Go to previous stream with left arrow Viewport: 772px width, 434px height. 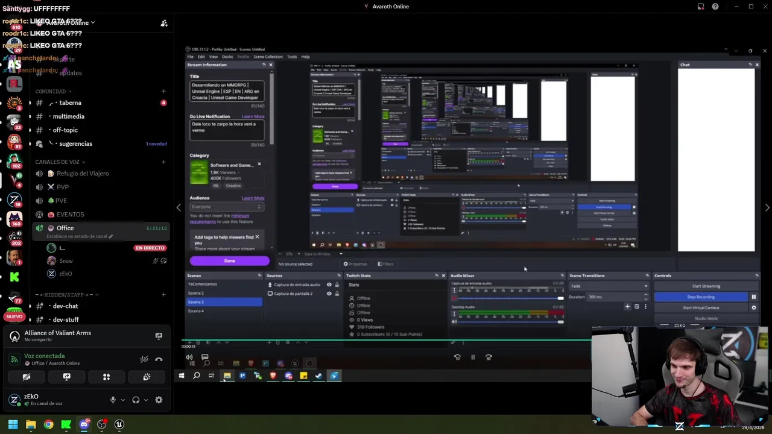[179, 207]
